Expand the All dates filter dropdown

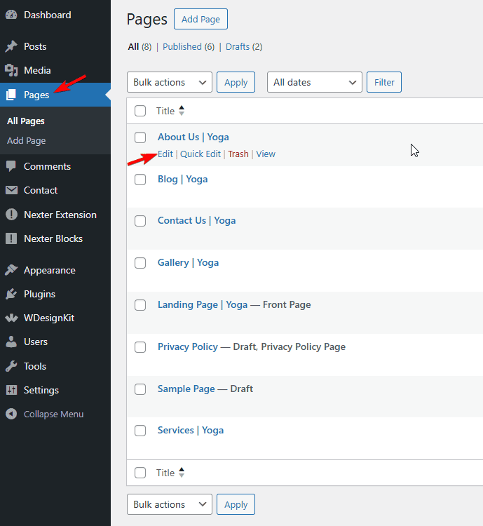[x=314, y=82]
